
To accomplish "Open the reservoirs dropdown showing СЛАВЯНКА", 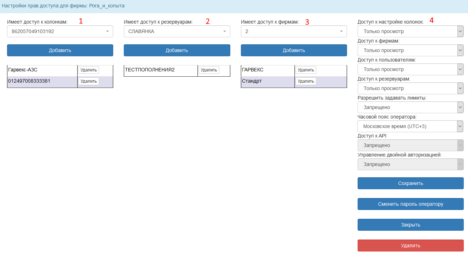I will (x=177, y=31).
